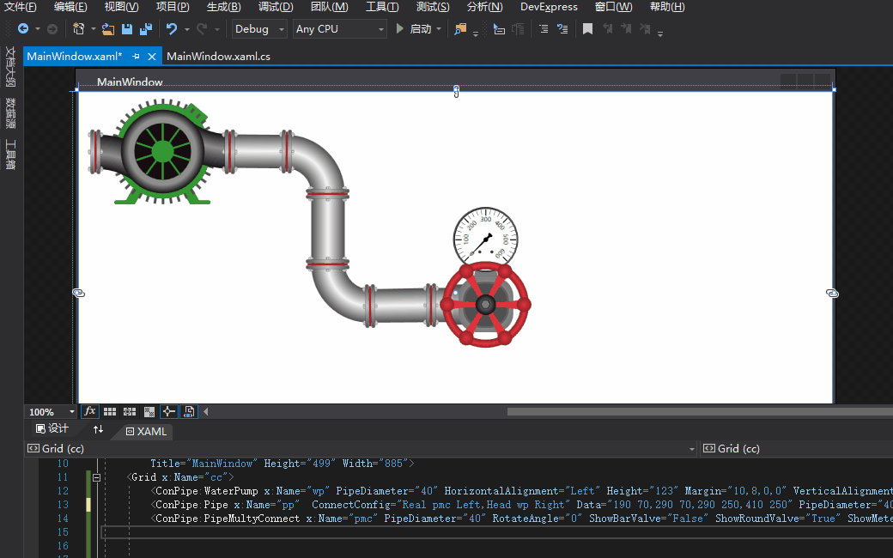Collapse the Grid element on line 11
Screen dimensions: 893x558
click(97, 477)
